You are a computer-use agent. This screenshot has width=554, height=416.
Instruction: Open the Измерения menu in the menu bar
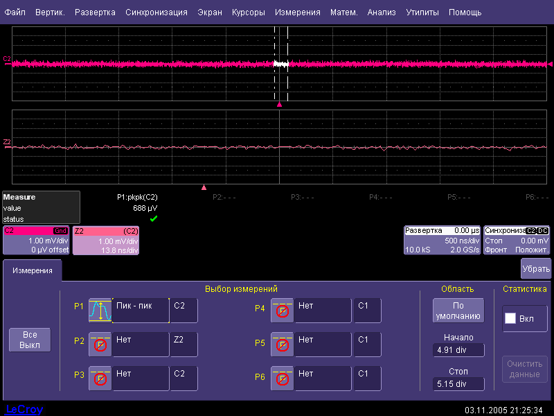click(297, 12)
